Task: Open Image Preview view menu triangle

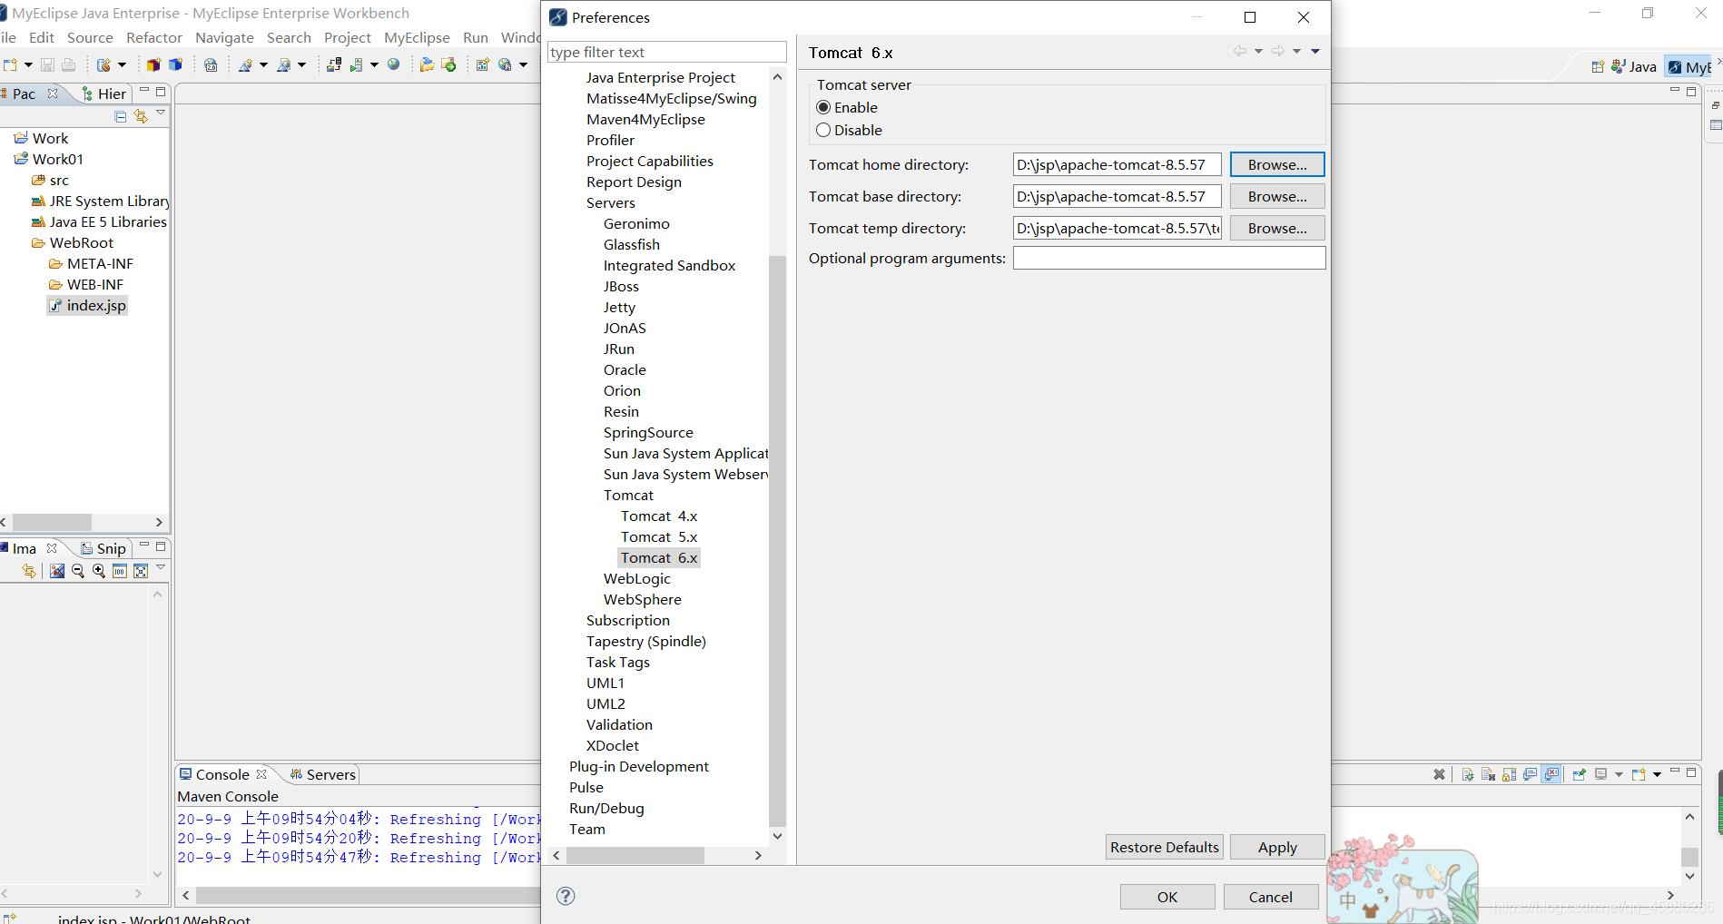Action: click(x=161, y=567)
